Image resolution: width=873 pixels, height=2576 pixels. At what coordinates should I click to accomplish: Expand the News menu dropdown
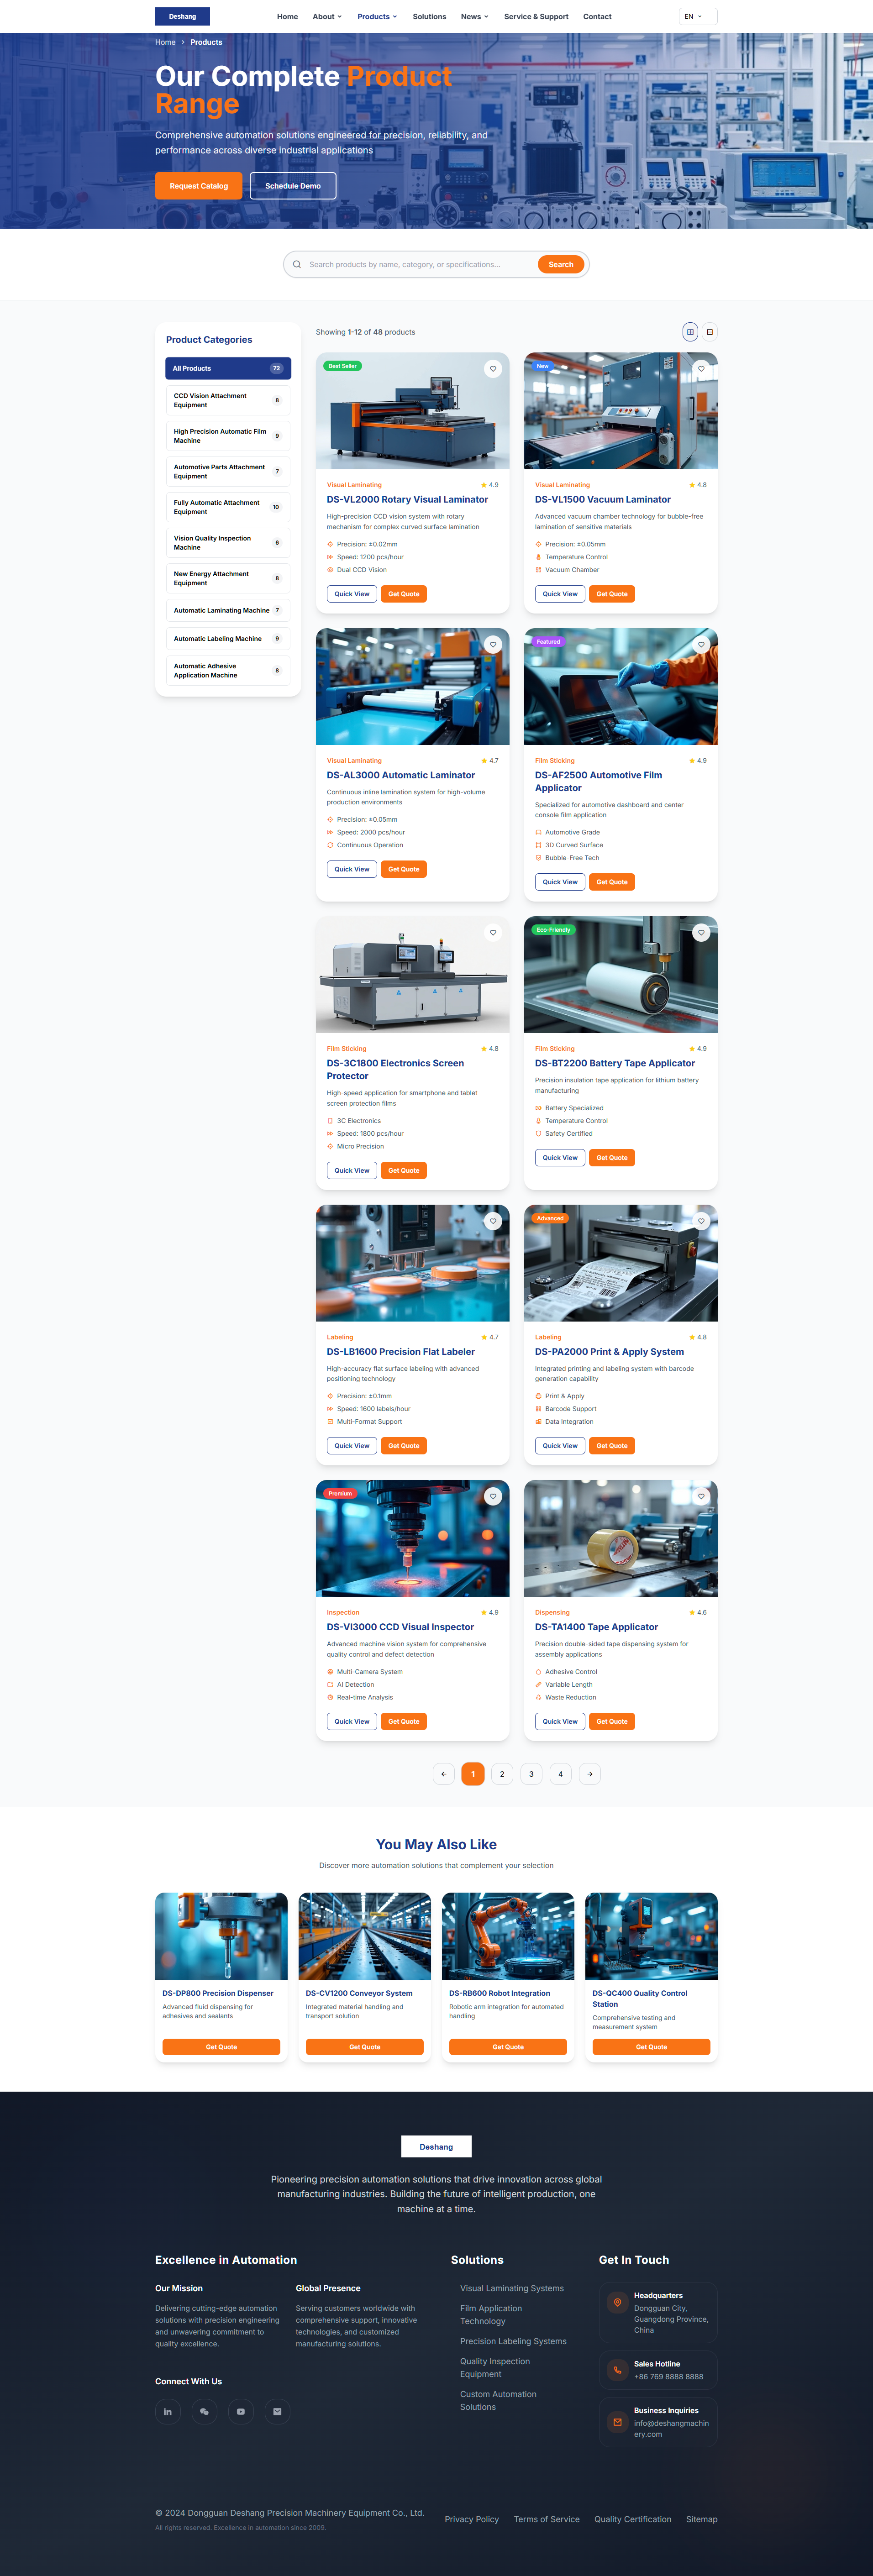(x=474, y=17)
